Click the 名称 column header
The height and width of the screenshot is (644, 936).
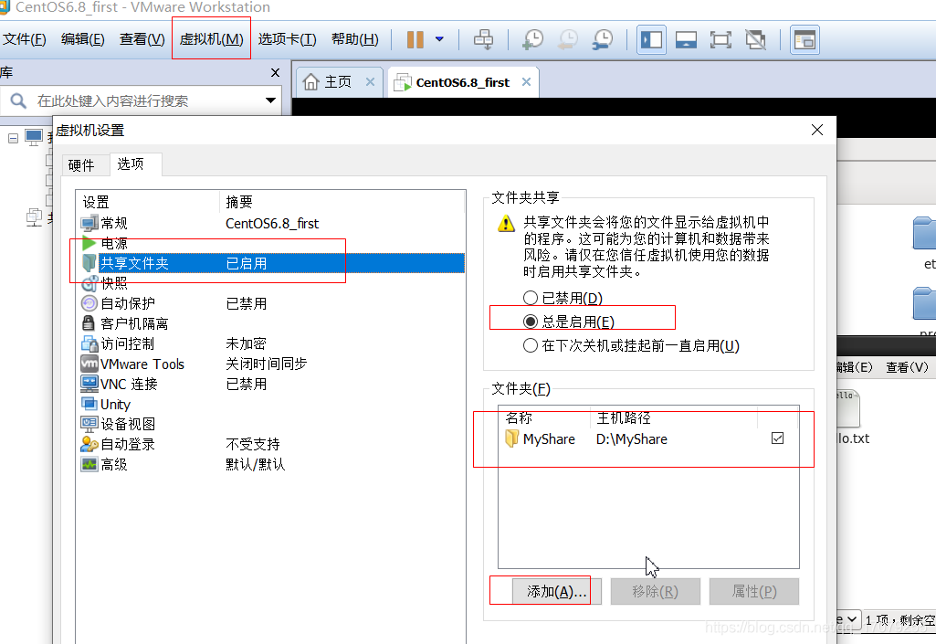pos(545,418)
